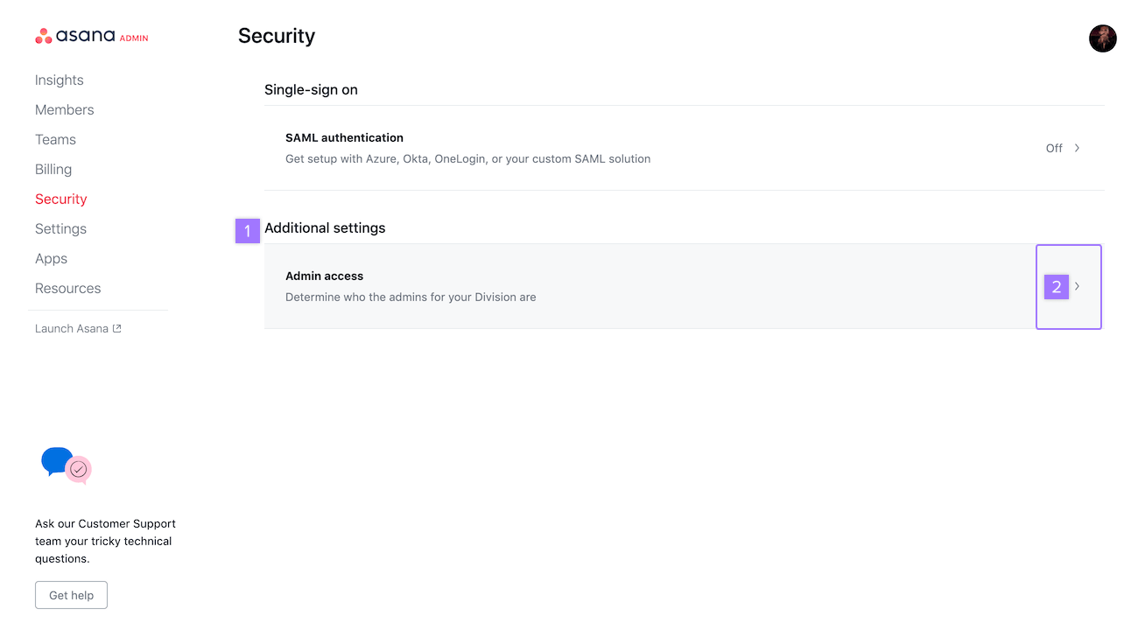Click the purple annotation marker 1

(248, 231)
